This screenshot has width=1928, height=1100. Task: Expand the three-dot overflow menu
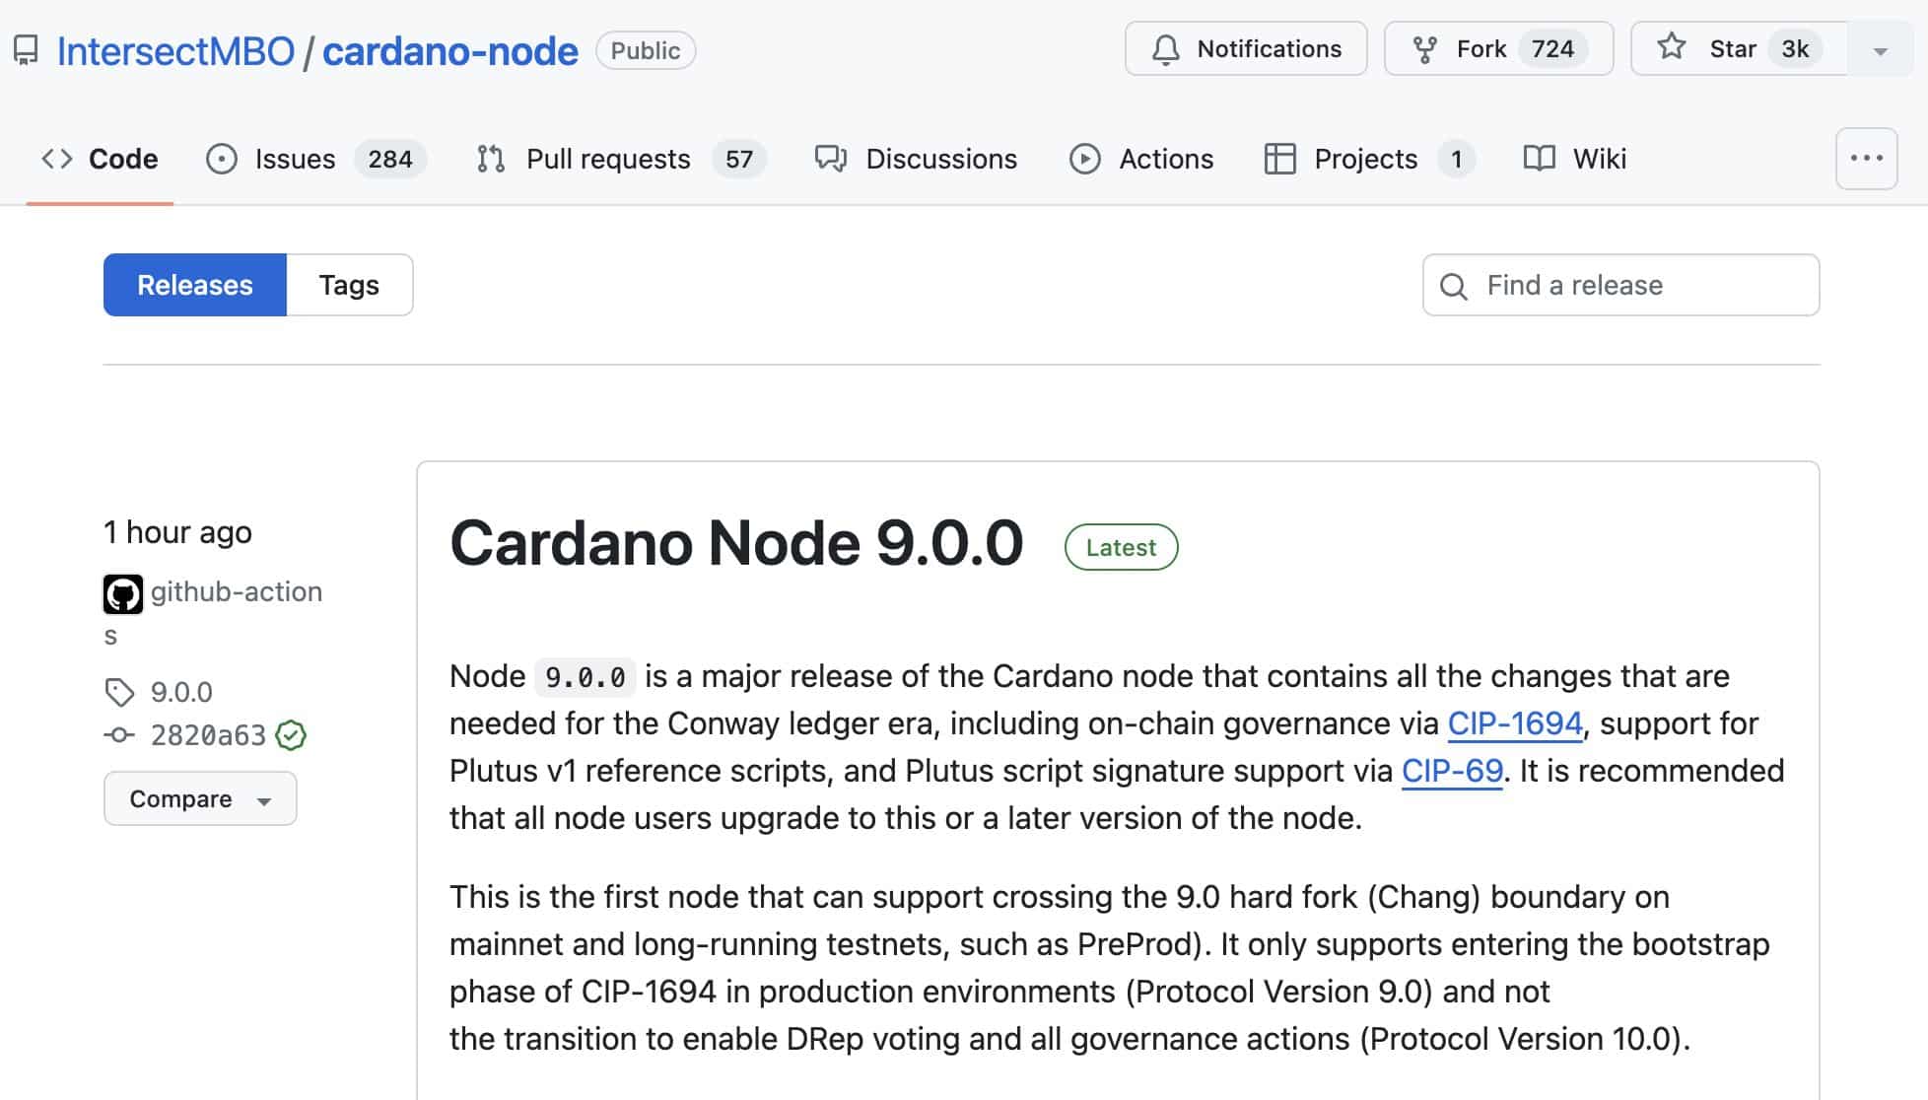[x=1866, y=159]
